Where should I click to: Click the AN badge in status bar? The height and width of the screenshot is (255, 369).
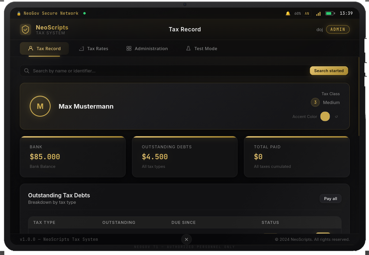click(x=307, y=13)
